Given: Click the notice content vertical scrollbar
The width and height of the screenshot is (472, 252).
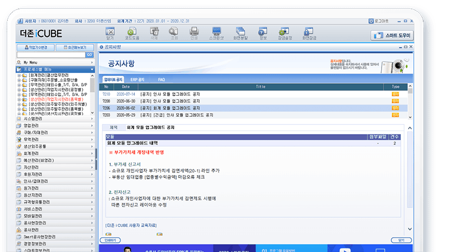Looking at the screenshot, I should (410, 179).
